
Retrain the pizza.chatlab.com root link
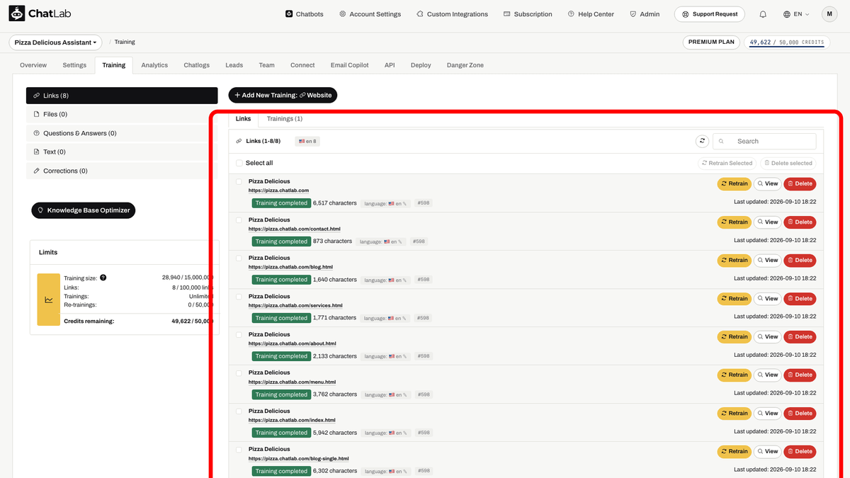[734, 183]
